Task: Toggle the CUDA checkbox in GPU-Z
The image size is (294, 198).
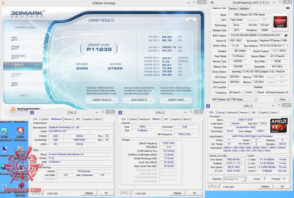Action: [244, 92]
